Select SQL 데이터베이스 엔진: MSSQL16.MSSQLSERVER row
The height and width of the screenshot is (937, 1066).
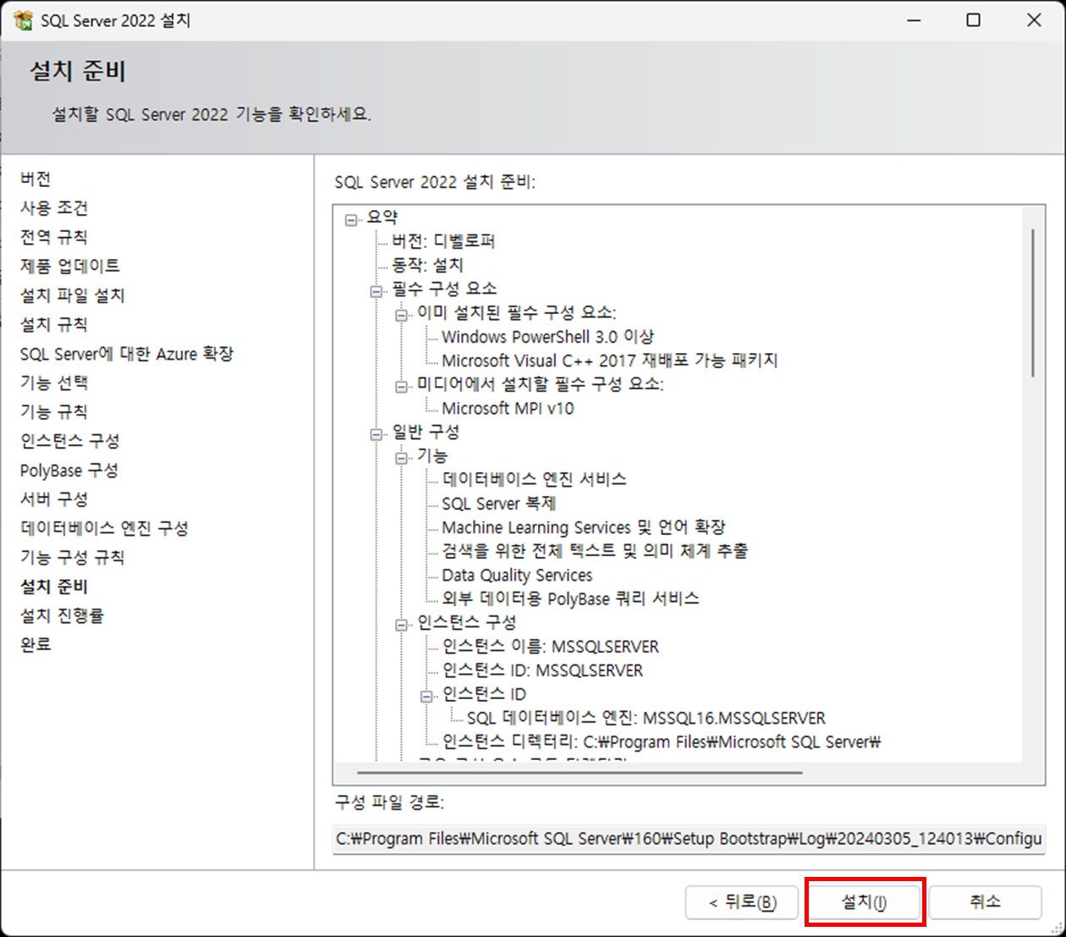pyautogui.click(x=646, y=719)
